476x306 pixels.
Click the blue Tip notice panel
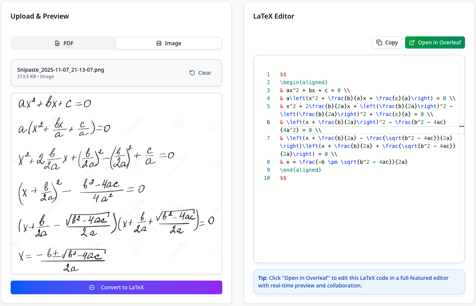tap(359, 281)
